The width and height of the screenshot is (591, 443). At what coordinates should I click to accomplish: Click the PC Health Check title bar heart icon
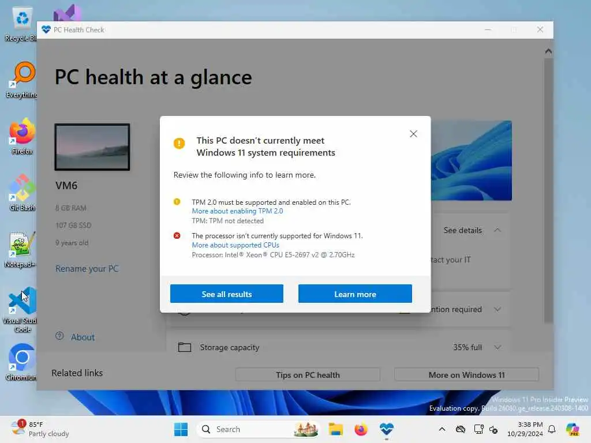46,30
